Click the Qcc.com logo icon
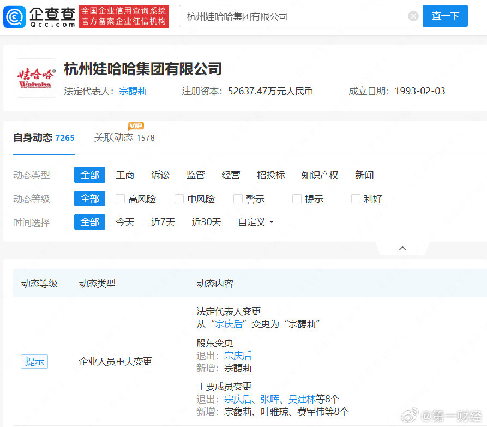Image resolution: width=487 pixels, height=427 pixels. tap(14, 16)
